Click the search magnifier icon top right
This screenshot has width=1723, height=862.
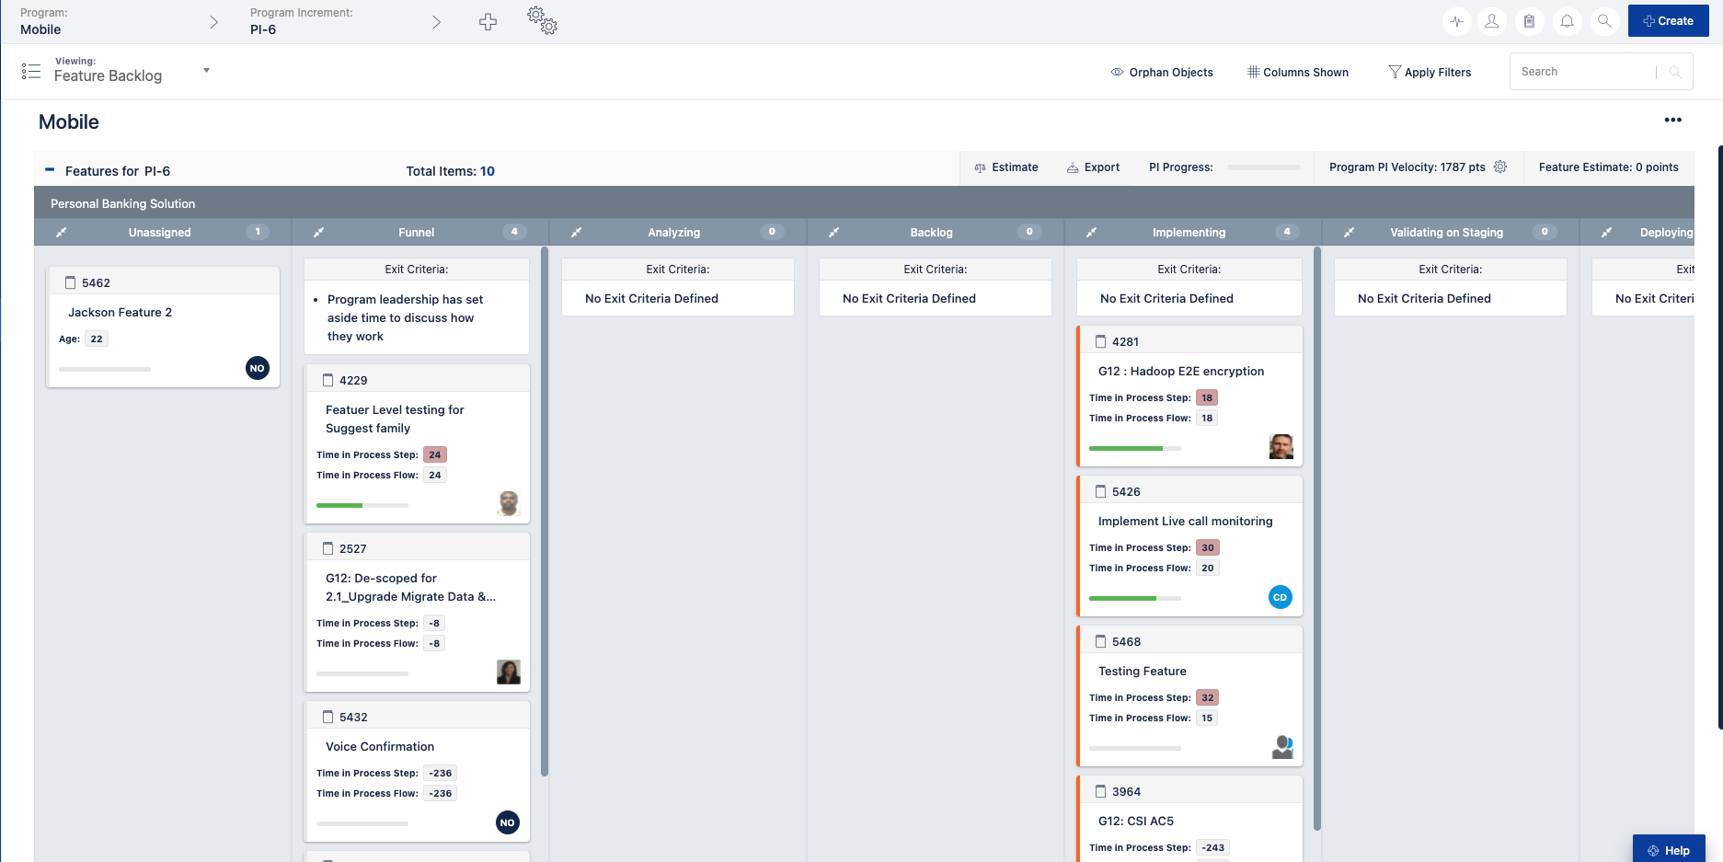pyautogui.click(x=1604, y=20)
